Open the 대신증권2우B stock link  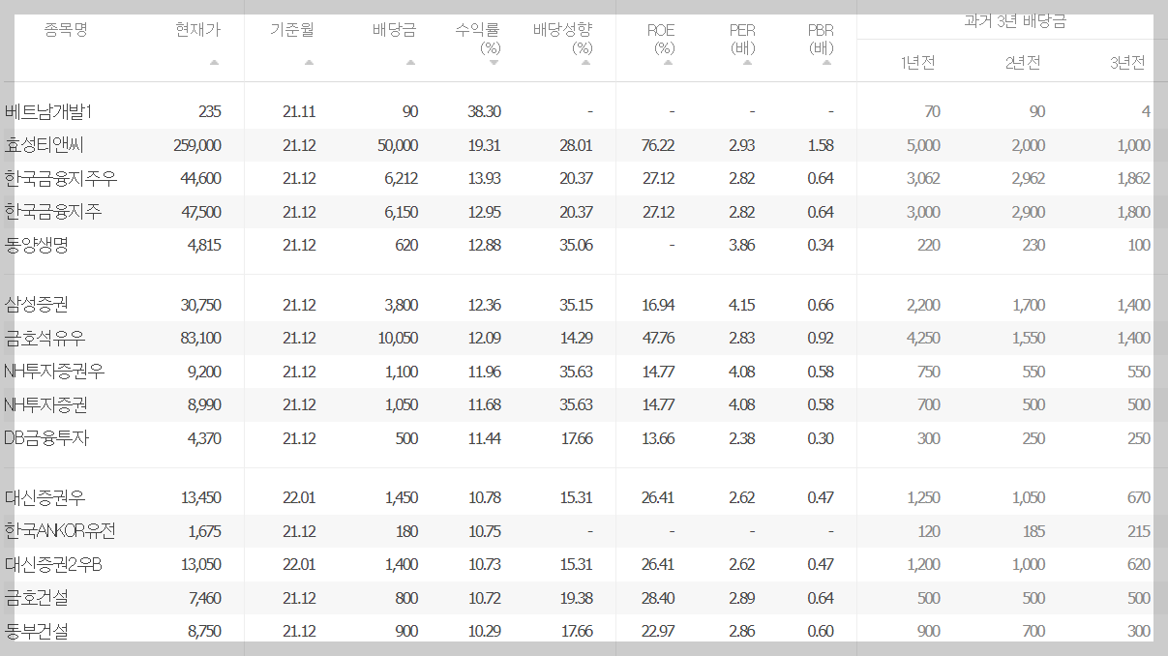[x=54, y=565]
